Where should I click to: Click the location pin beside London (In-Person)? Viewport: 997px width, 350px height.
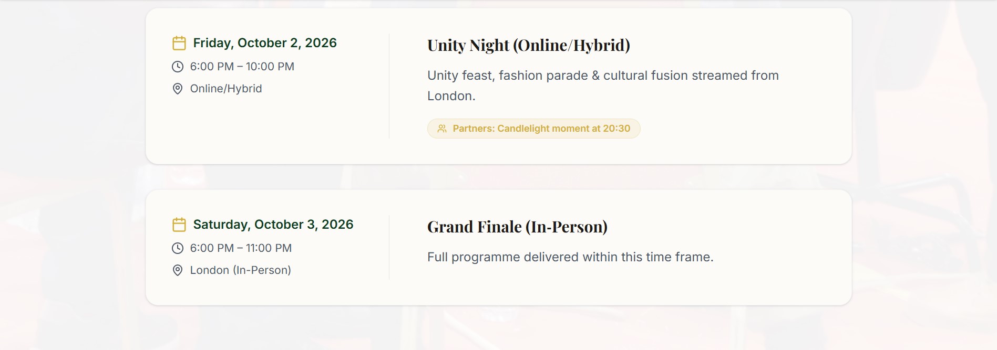pos(178,270)
